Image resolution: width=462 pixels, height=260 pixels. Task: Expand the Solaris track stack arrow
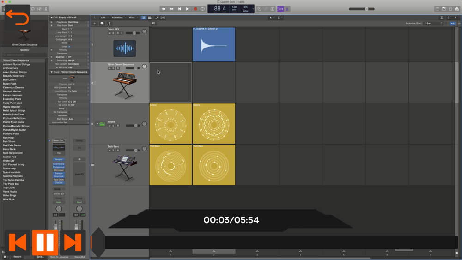pyautogui.click(x=97, y=124)
